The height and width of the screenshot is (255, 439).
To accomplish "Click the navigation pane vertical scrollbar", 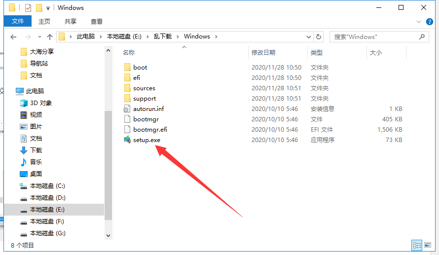I will click(x=109, y=163).
